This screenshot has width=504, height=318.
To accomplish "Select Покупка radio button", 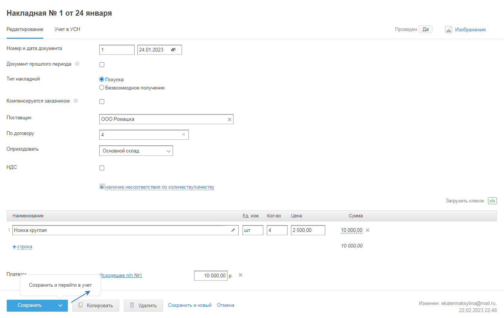I will coord(101,79).
